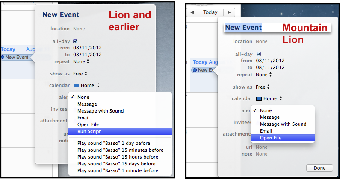This screenshot has width=340, height=179.
Task: Click location None field in Mountain Lion popup
Action: tap(261, 41)
